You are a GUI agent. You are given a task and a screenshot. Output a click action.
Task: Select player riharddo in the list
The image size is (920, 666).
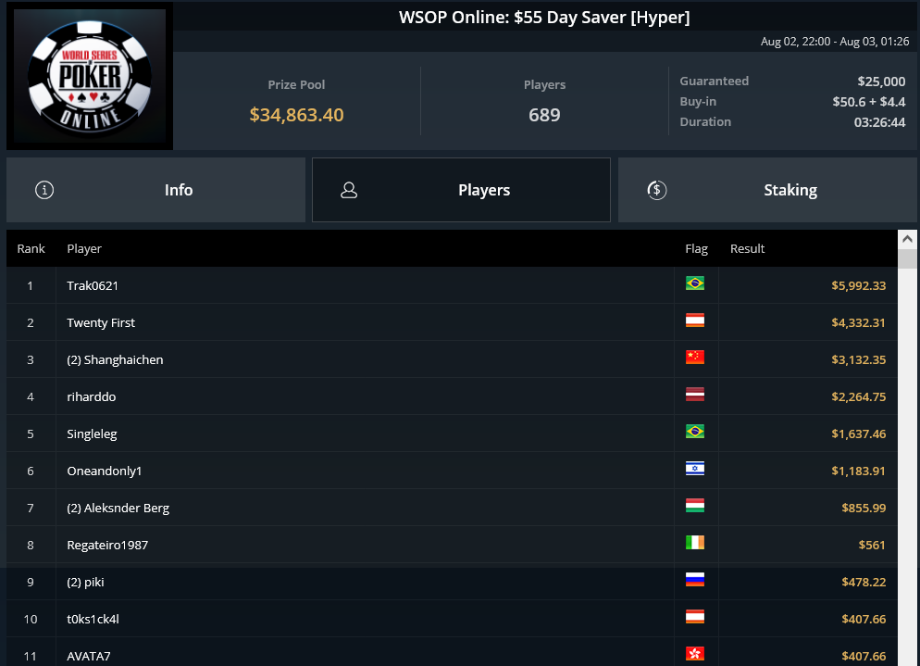(x=452, y=396)
